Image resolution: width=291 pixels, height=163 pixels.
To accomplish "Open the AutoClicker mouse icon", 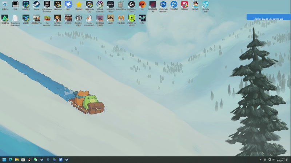I will point(121,5).
